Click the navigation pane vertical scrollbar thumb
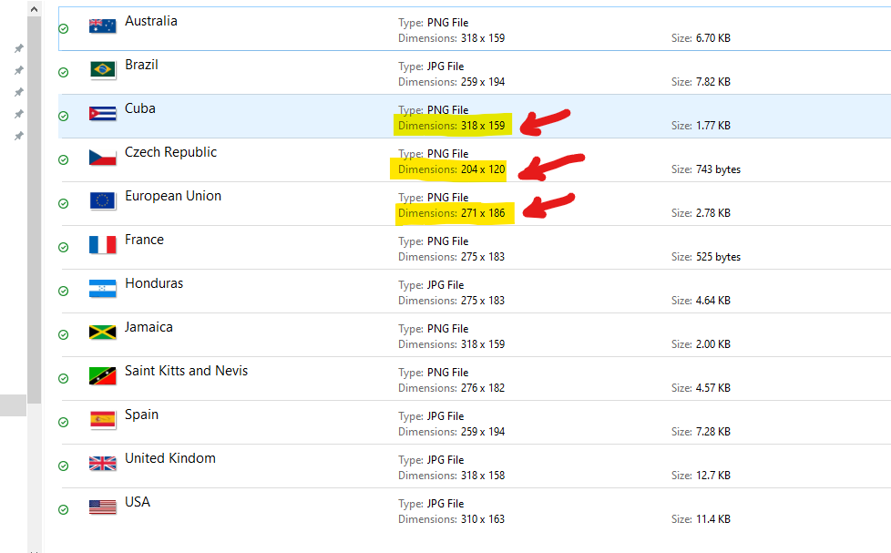The image size is (891, 553). (34, 210)
